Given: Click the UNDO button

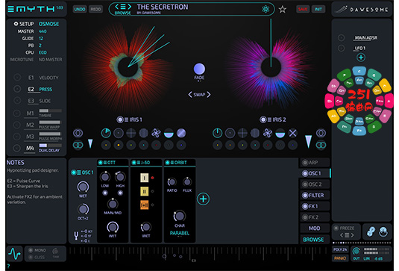Looking at the screenshot, I should click(x=80, y=9).
